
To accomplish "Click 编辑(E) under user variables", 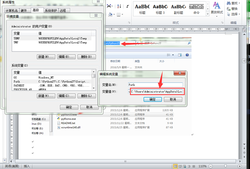I will click(x=66, y=57).
